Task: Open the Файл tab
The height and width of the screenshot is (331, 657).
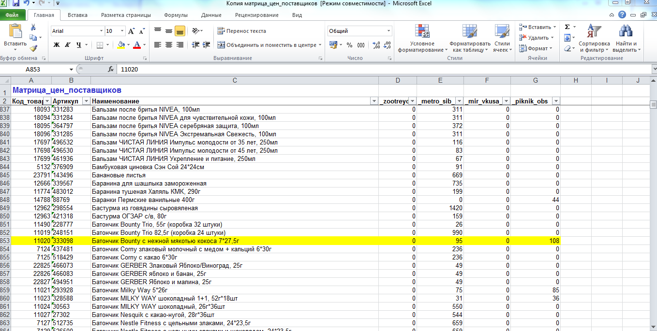Action: coord(13,15)
